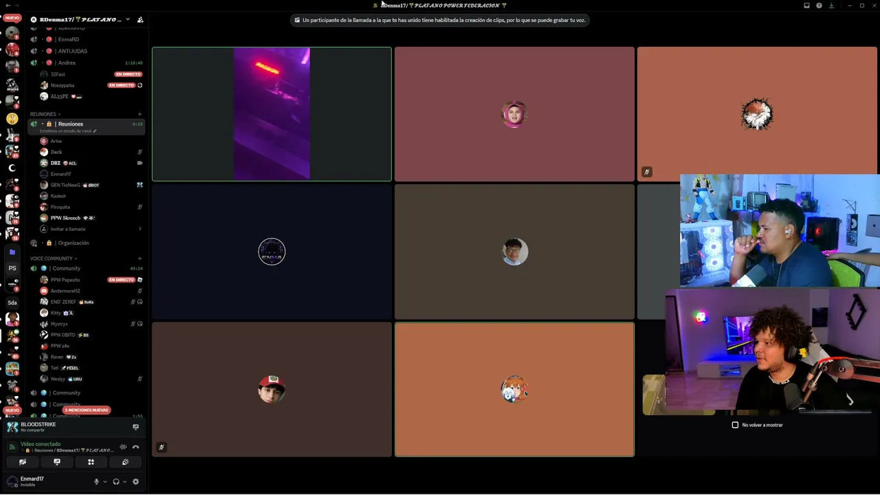The image size is (880, 495).
Task: Add a channel to REUNIONES category
Action: coord(140,114)
